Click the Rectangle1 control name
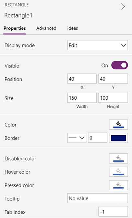 (x=18, y=15)
